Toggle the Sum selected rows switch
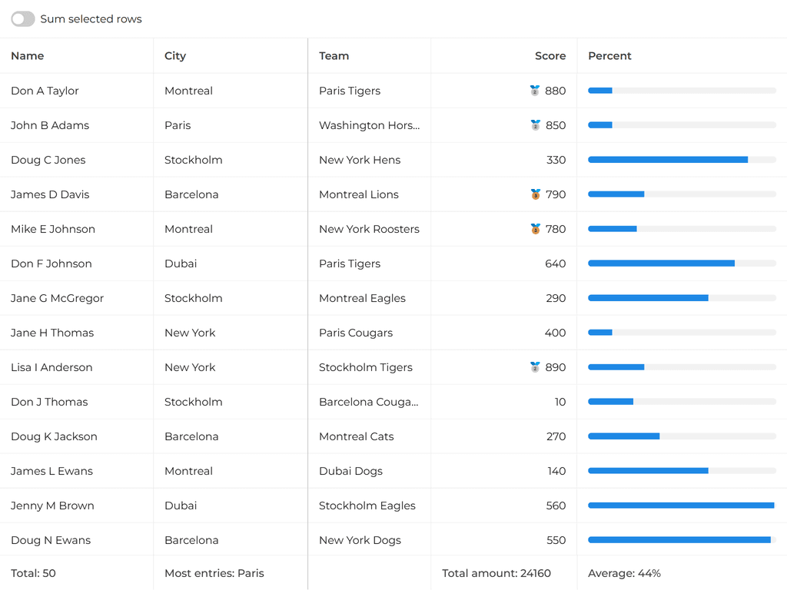This screenshot has width=787, height=590. click(x=23, y=19)
